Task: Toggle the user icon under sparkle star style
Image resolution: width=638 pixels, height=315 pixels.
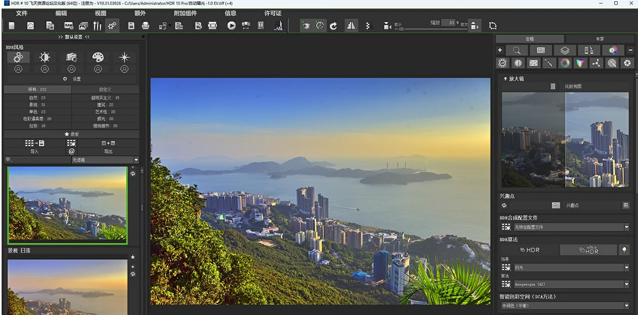Action: [124, 69]
